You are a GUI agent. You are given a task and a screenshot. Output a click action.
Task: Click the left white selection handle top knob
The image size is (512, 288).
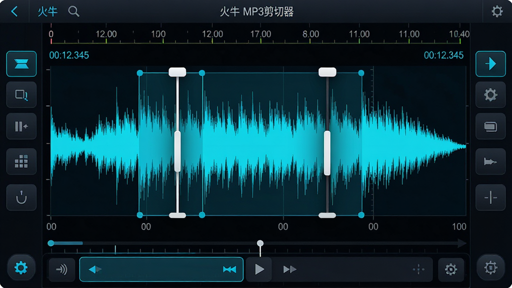coord(177,72)
